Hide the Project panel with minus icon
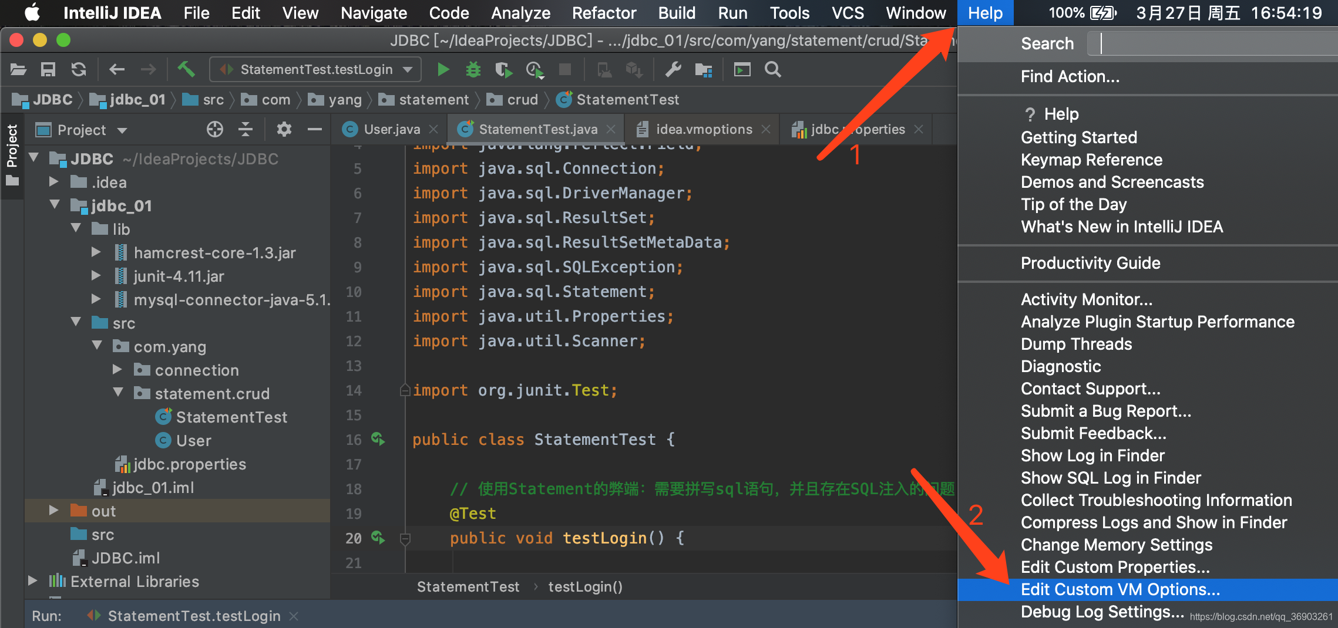 tap(315, 129)
